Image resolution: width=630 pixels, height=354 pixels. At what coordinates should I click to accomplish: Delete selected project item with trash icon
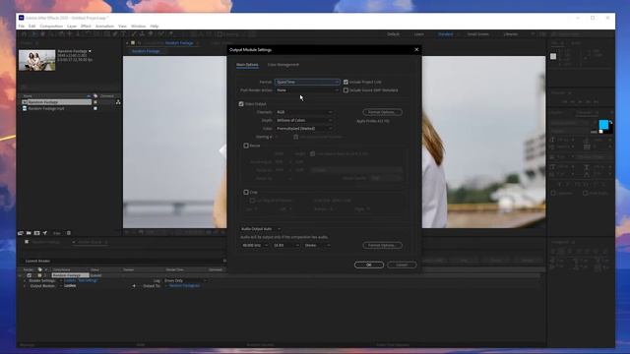pyautogui.click(x=69, y=233)
